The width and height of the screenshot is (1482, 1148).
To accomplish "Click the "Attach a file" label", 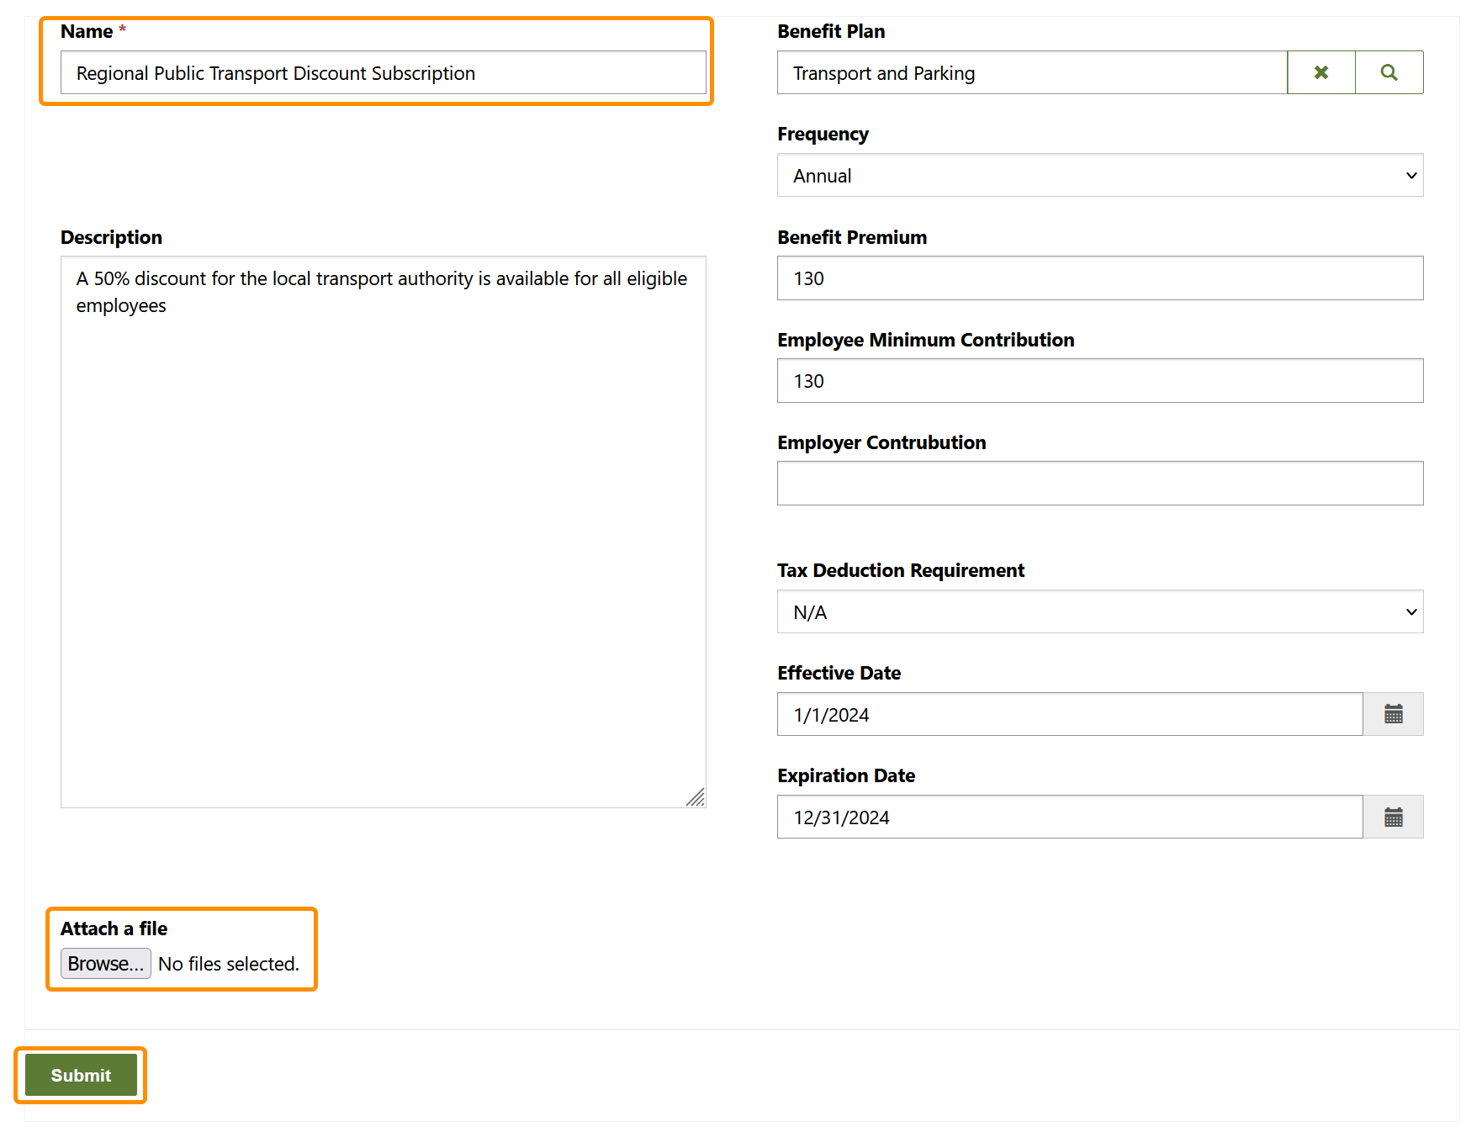I will (114, 928).
